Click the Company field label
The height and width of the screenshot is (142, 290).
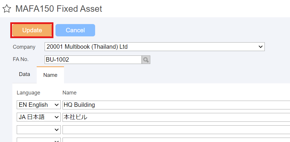coord(24,47)
